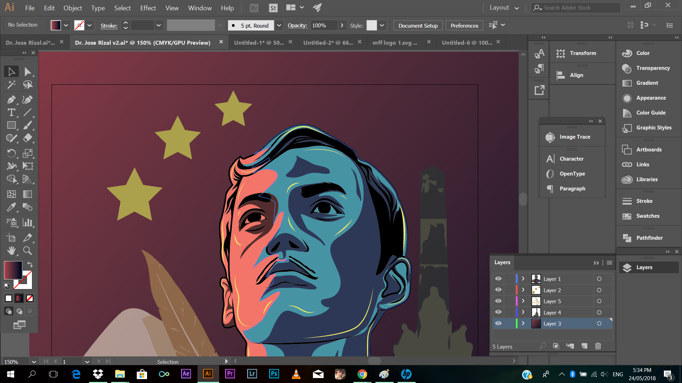Select the Line Segment tool
The width and height of the screenshot is (682, 383).
28,112
